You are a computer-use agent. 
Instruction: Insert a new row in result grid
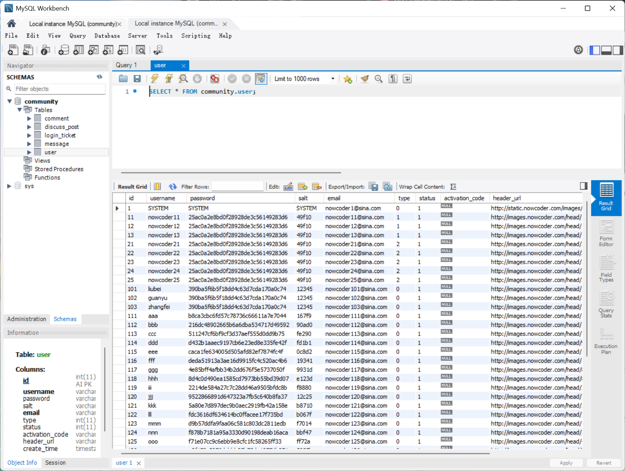(302, 186)
